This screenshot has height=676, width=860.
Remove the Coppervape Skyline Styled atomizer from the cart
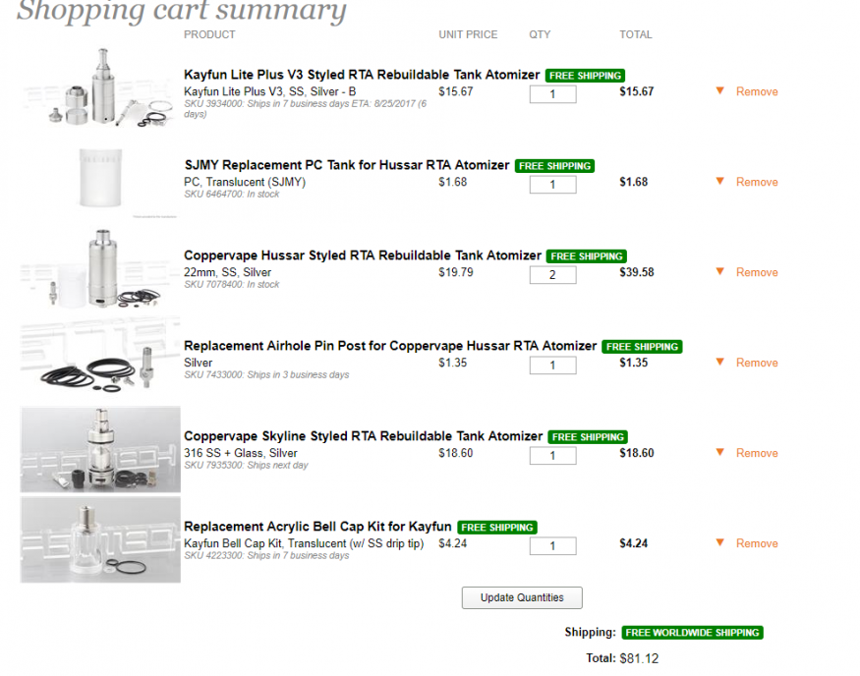757,453
